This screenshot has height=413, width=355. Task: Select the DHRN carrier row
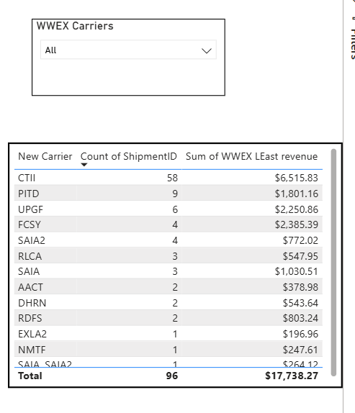168,303
